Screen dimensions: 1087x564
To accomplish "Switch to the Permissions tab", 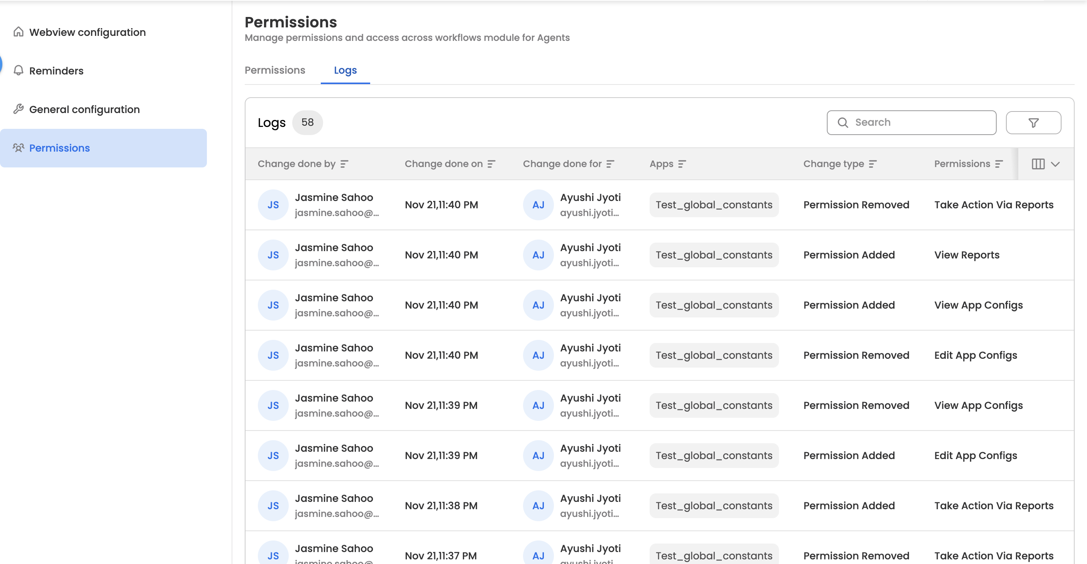I will [x=275, y=70].
